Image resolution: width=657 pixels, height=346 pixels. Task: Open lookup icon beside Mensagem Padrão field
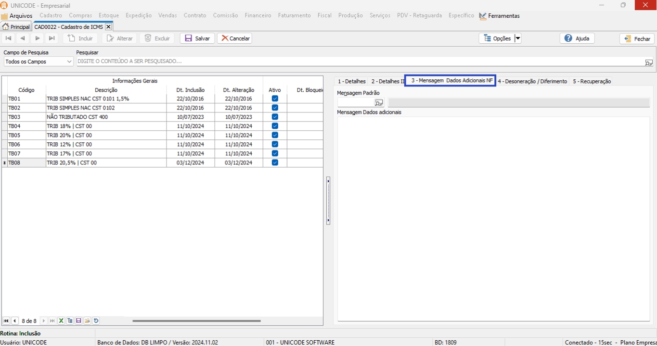coord(379,102)
